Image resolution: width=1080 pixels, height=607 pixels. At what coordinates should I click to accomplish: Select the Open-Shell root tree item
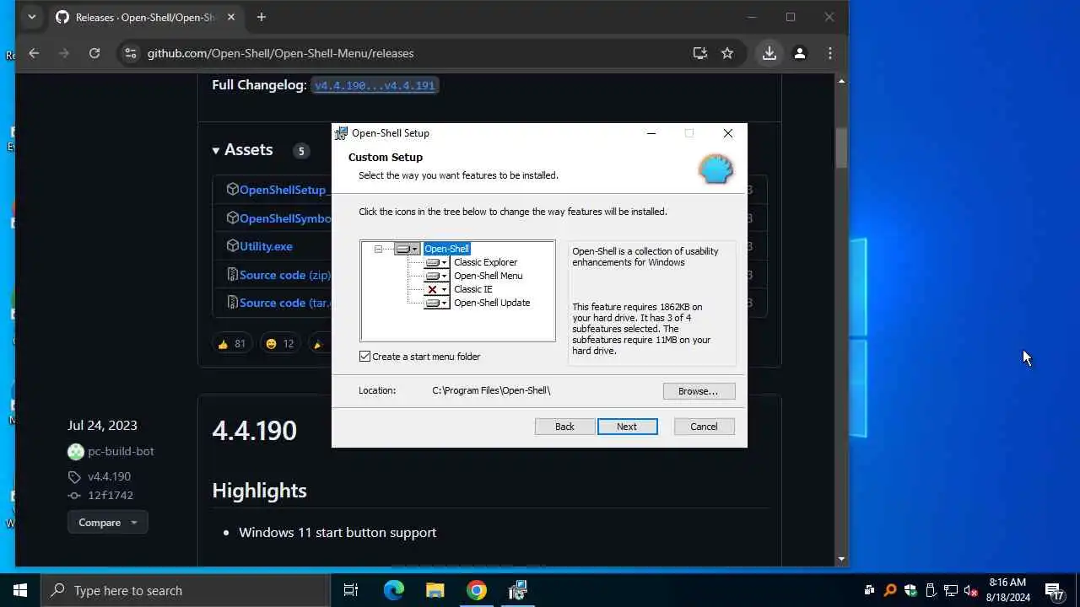tap(446, 249)
